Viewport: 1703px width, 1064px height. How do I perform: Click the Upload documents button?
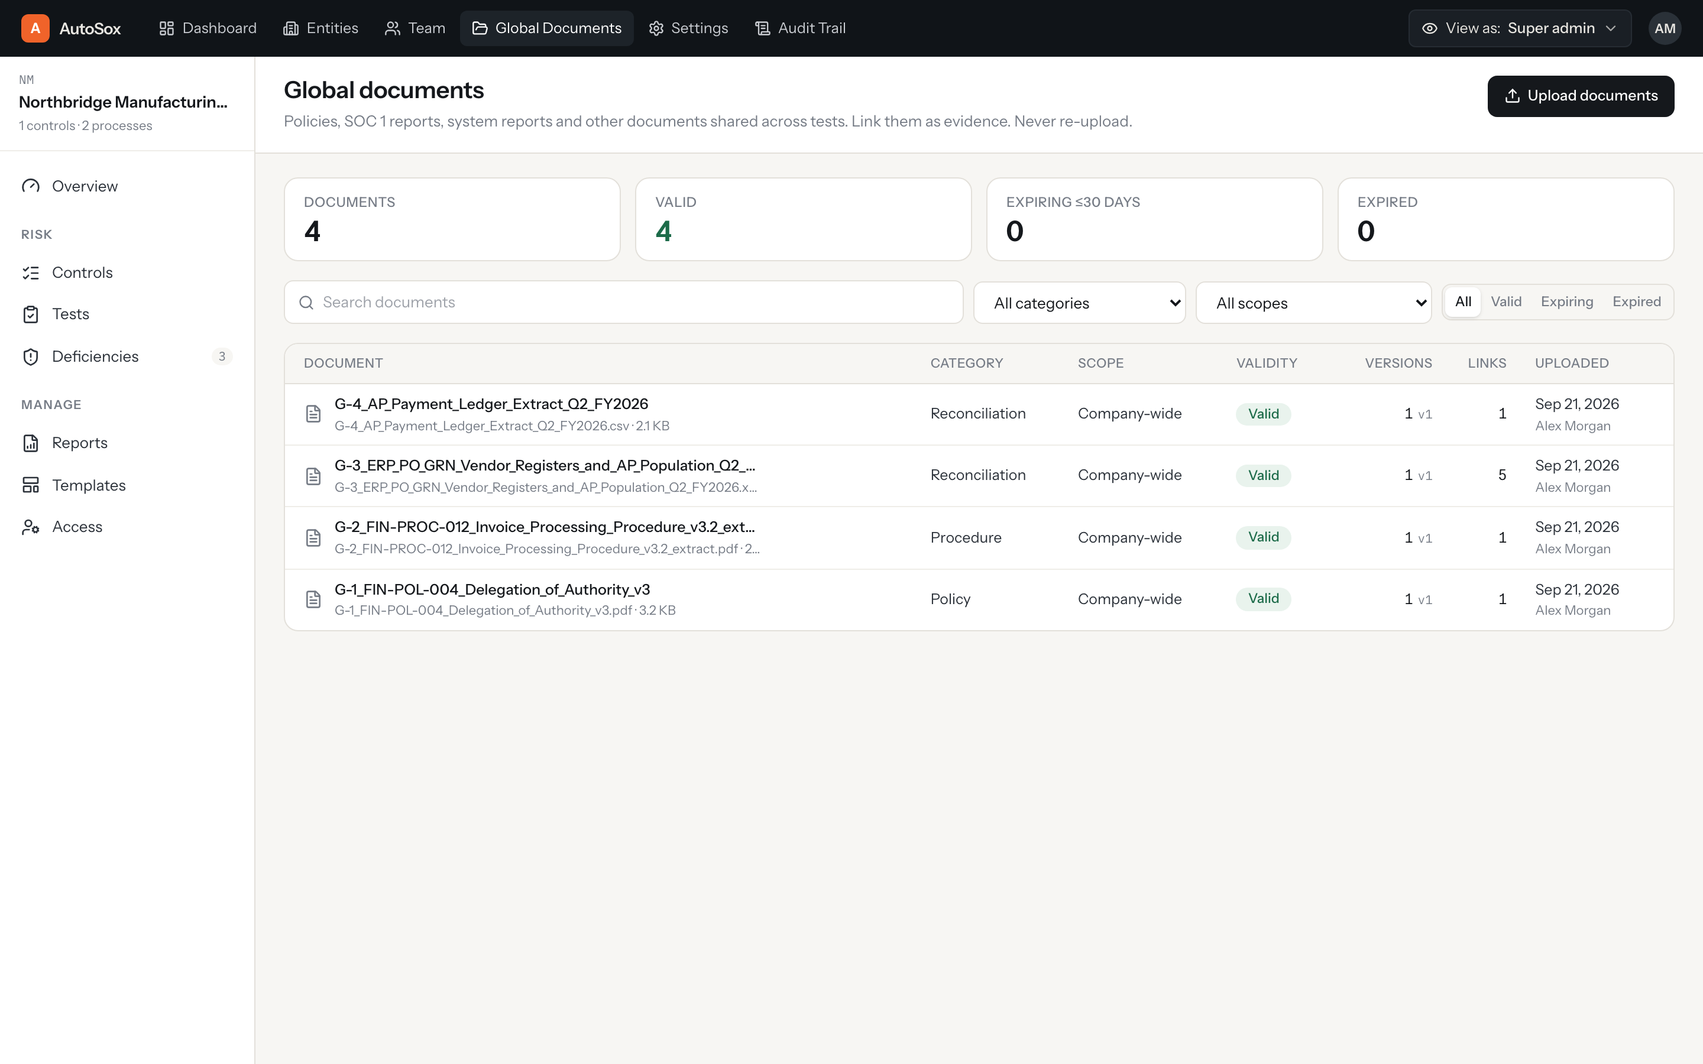(1581, 96)
